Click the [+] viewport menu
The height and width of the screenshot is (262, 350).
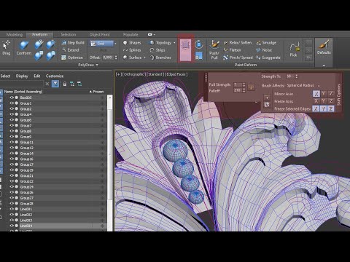pyautogui.click(x=119, y=74)
